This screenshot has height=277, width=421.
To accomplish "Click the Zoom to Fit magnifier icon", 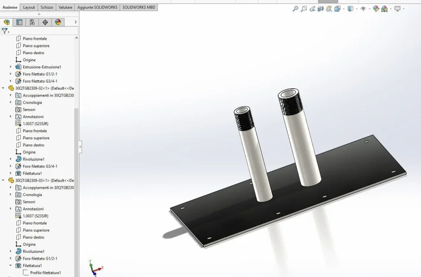I will [296, 9].
